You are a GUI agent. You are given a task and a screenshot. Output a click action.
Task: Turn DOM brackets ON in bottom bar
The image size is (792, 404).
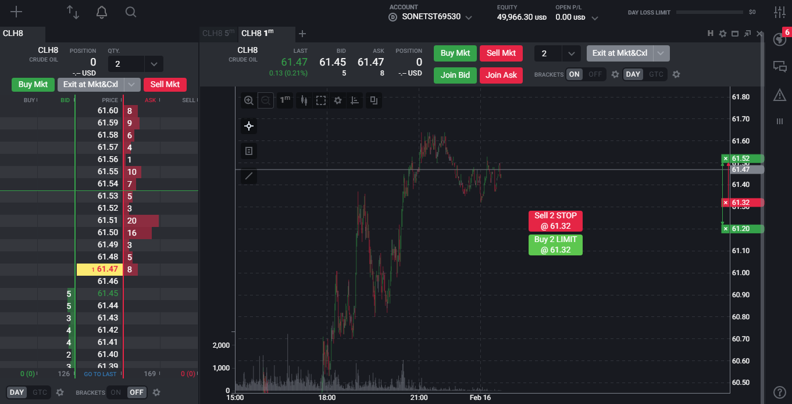click(116, 392)
